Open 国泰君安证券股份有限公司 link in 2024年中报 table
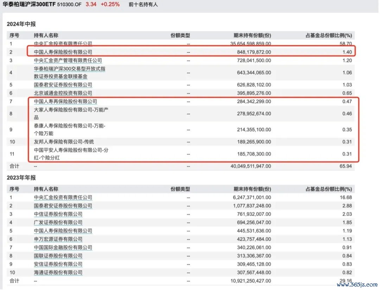Image resolution: width=380 pixels, height=290 pixels. pos(63,85)
